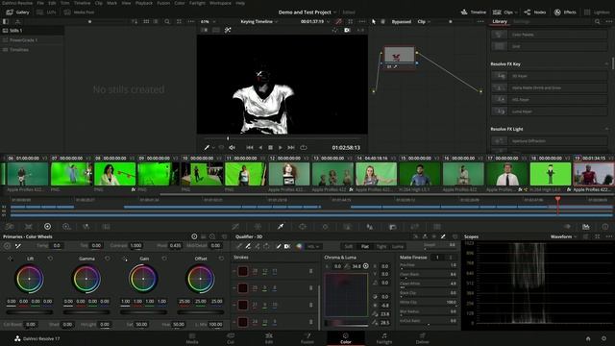The image size is (615, 346).
Task: Click the Gain color wheel
Action: click(143, 279)
